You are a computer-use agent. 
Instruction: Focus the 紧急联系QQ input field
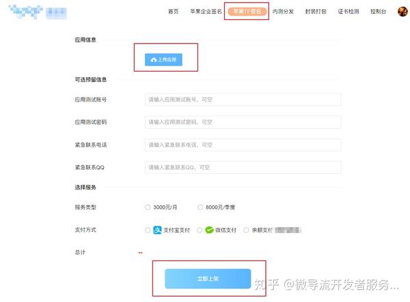(x=243, y=168)
